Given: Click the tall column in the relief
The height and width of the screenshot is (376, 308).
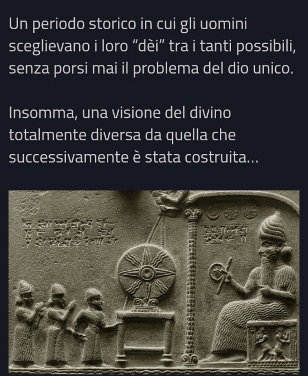Looking at the screenshot, I should [x=192, y=285].
